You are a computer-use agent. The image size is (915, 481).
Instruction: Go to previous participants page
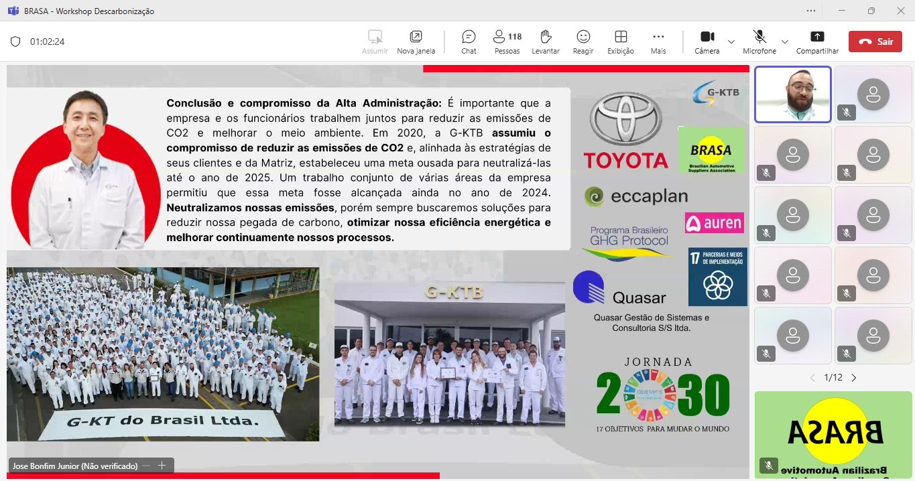coord(814,378)
